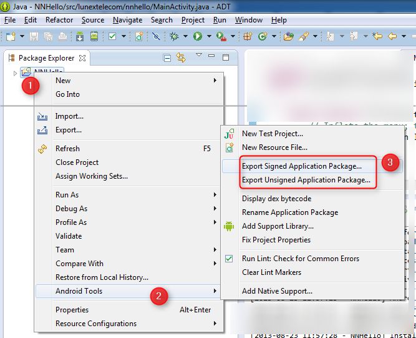
Task: Expand the NNHello project tree node
Action: (x=15, y=73)
